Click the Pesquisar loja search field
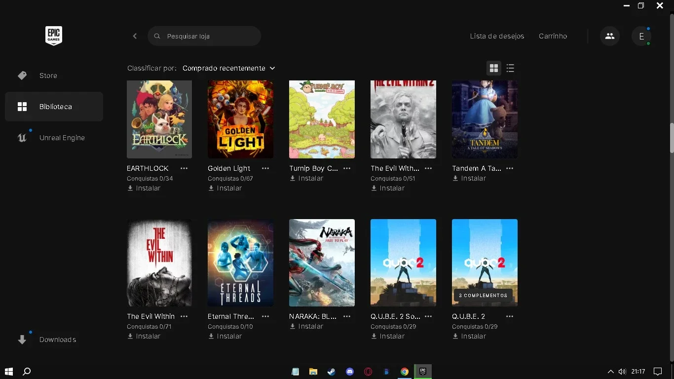Image resolution: width=674 pixels, height=379 pixels. pos(204,36)
